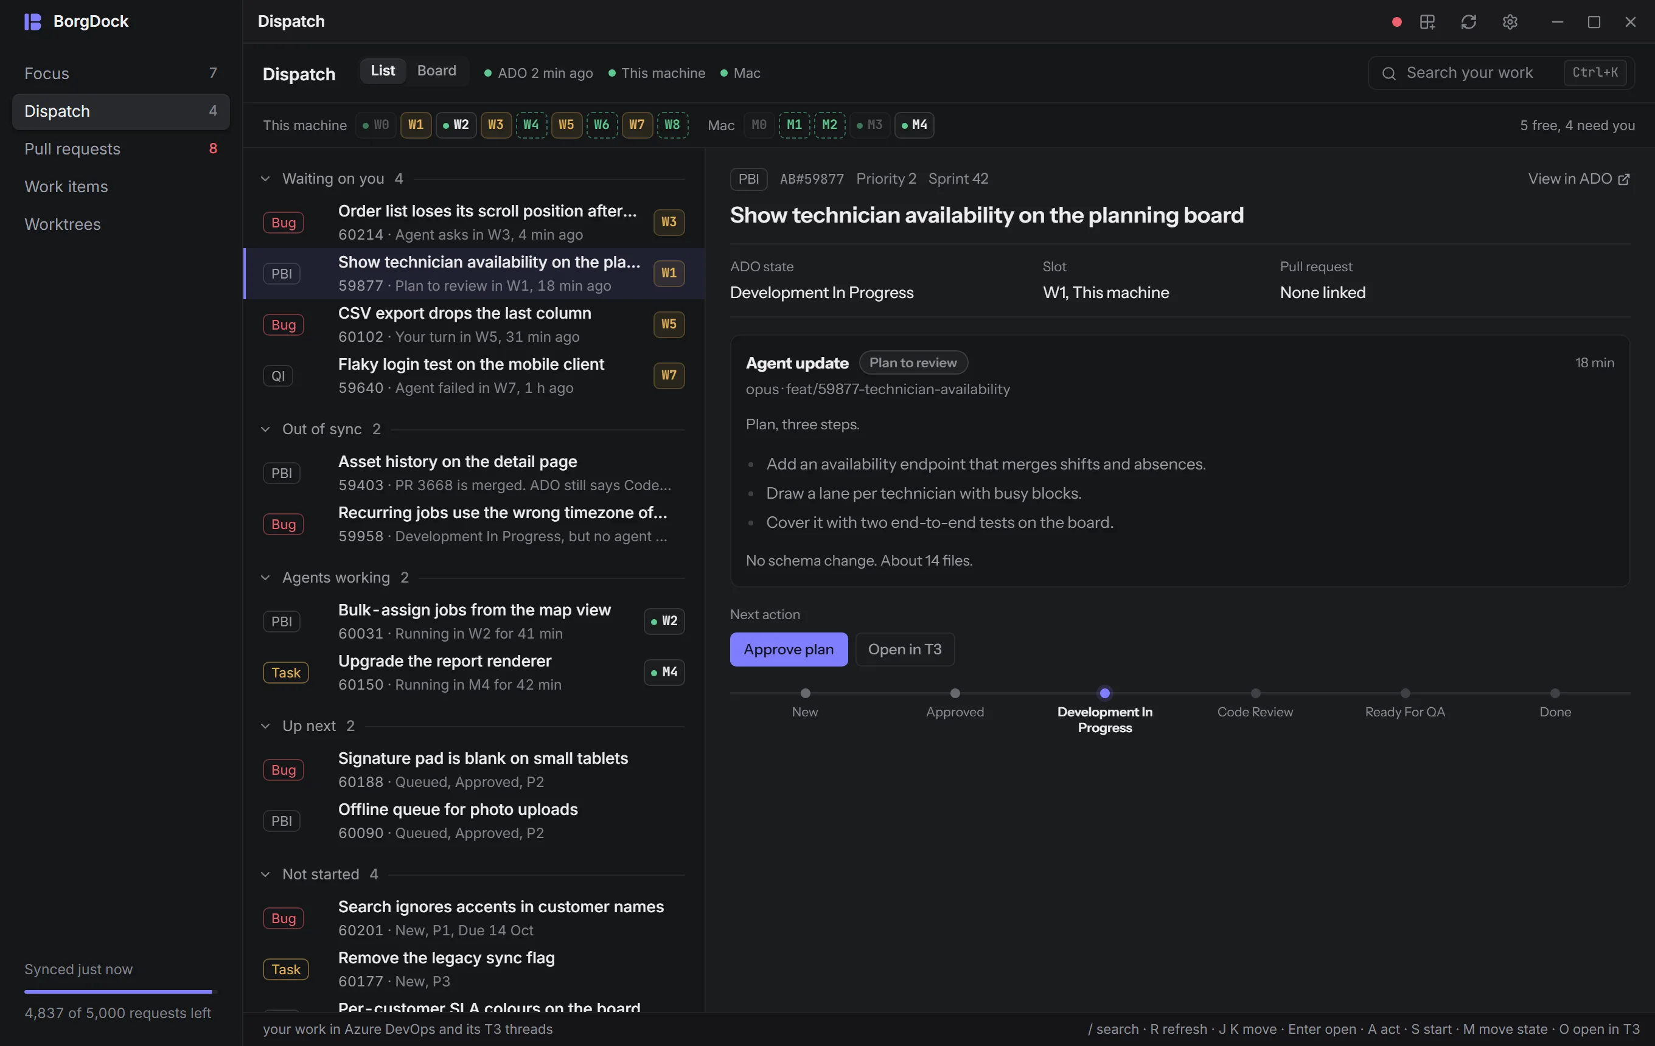Click W3 badge on Order list row
This screenshot has height=1046, width=1655.
[x=669, y=222]
